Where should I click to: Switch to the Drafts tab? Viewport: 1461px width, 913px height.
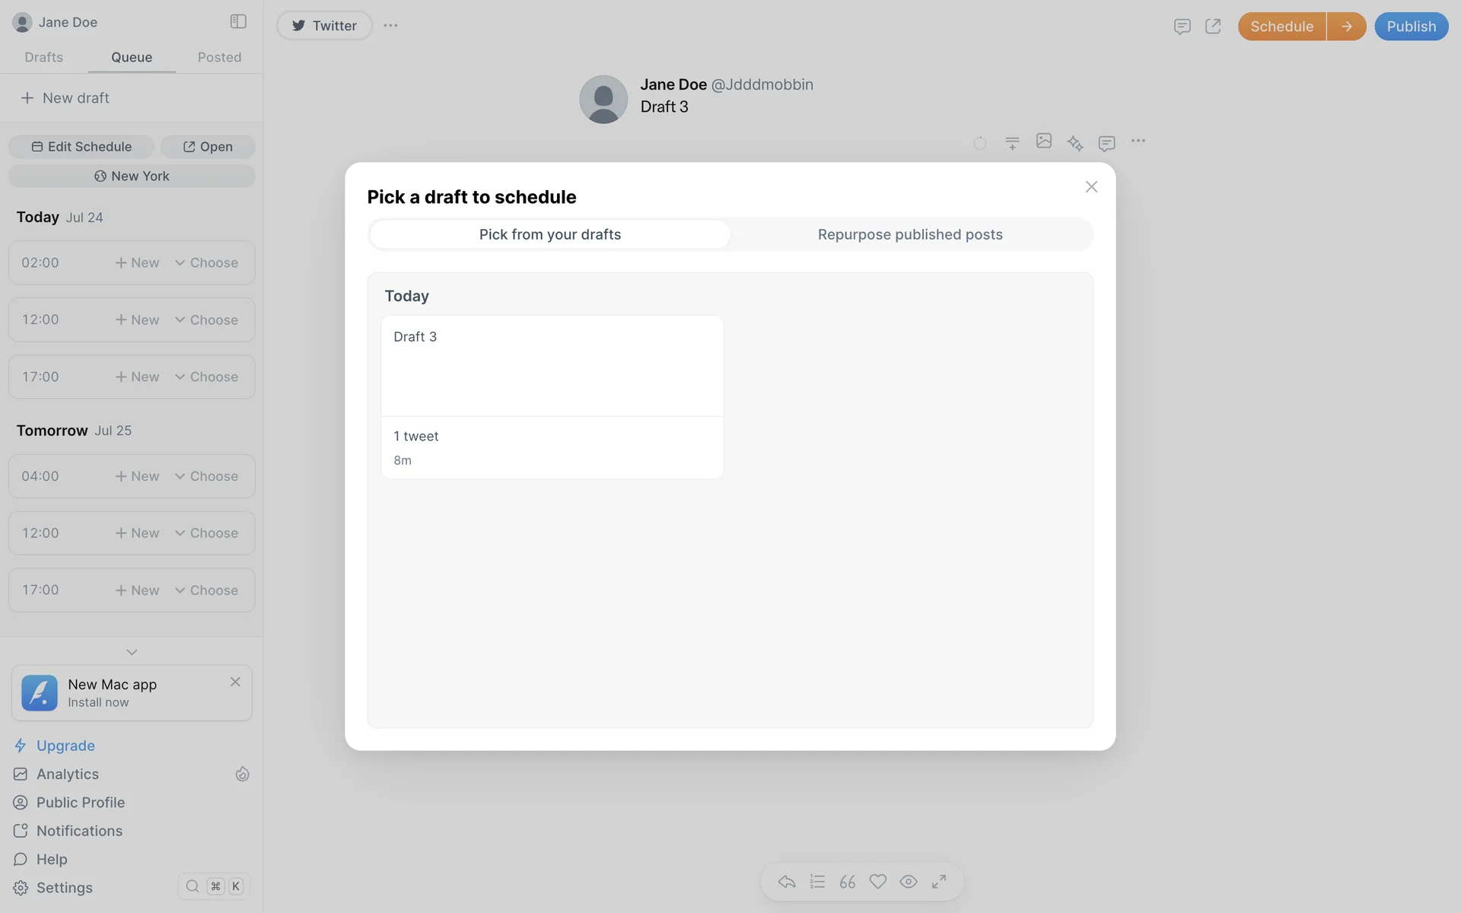click(43, 57)
